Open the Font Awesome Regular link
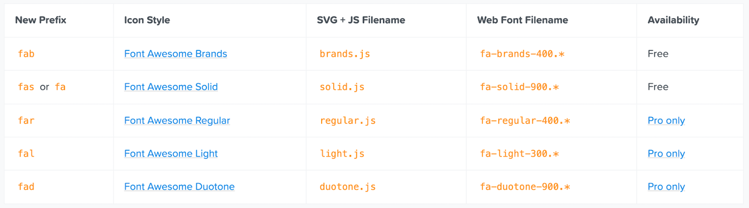The image size is (749, 208). pos(177,120)
